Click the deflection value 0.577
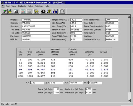 pyautogui.click(x=41, y=76)
